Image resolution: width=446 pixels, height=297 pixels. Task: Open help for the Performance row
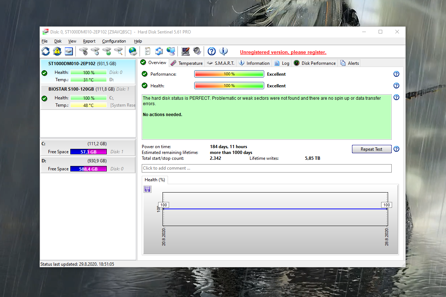click(396, 74)
